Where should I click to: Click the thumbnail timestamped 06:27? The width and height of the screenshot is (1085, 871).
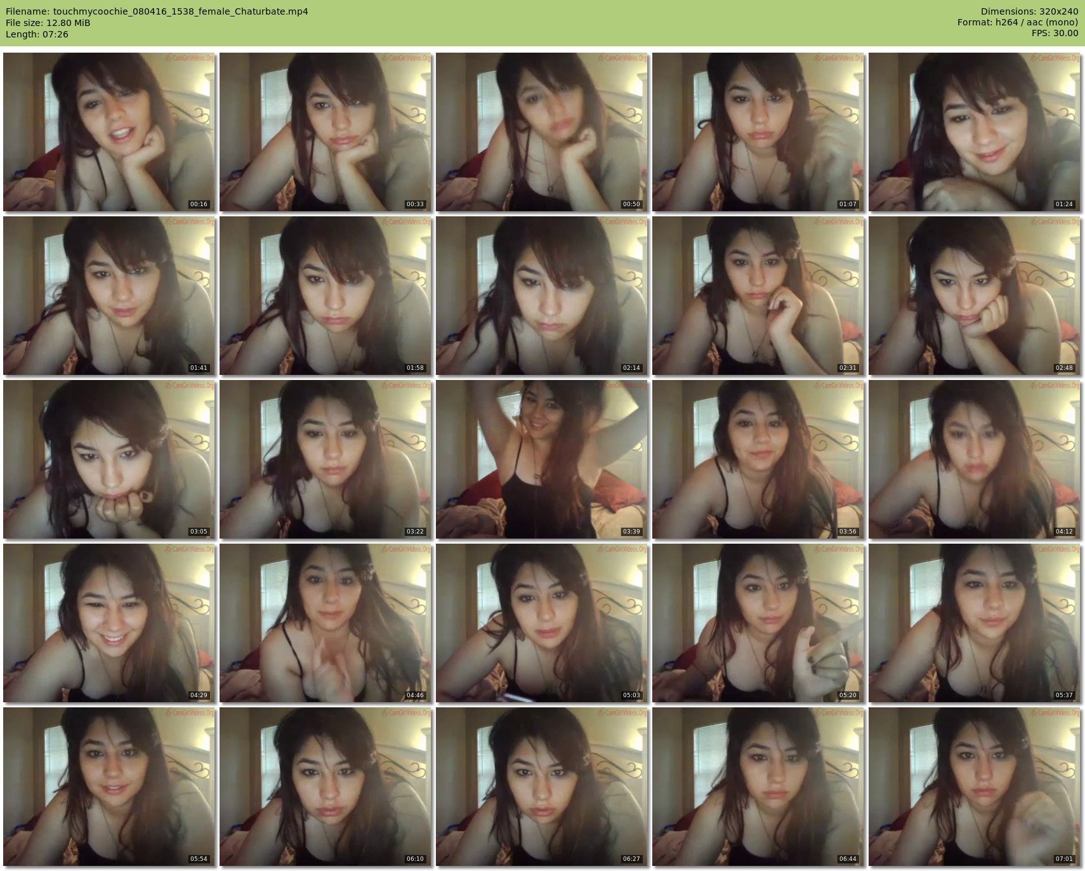point(542,787)
